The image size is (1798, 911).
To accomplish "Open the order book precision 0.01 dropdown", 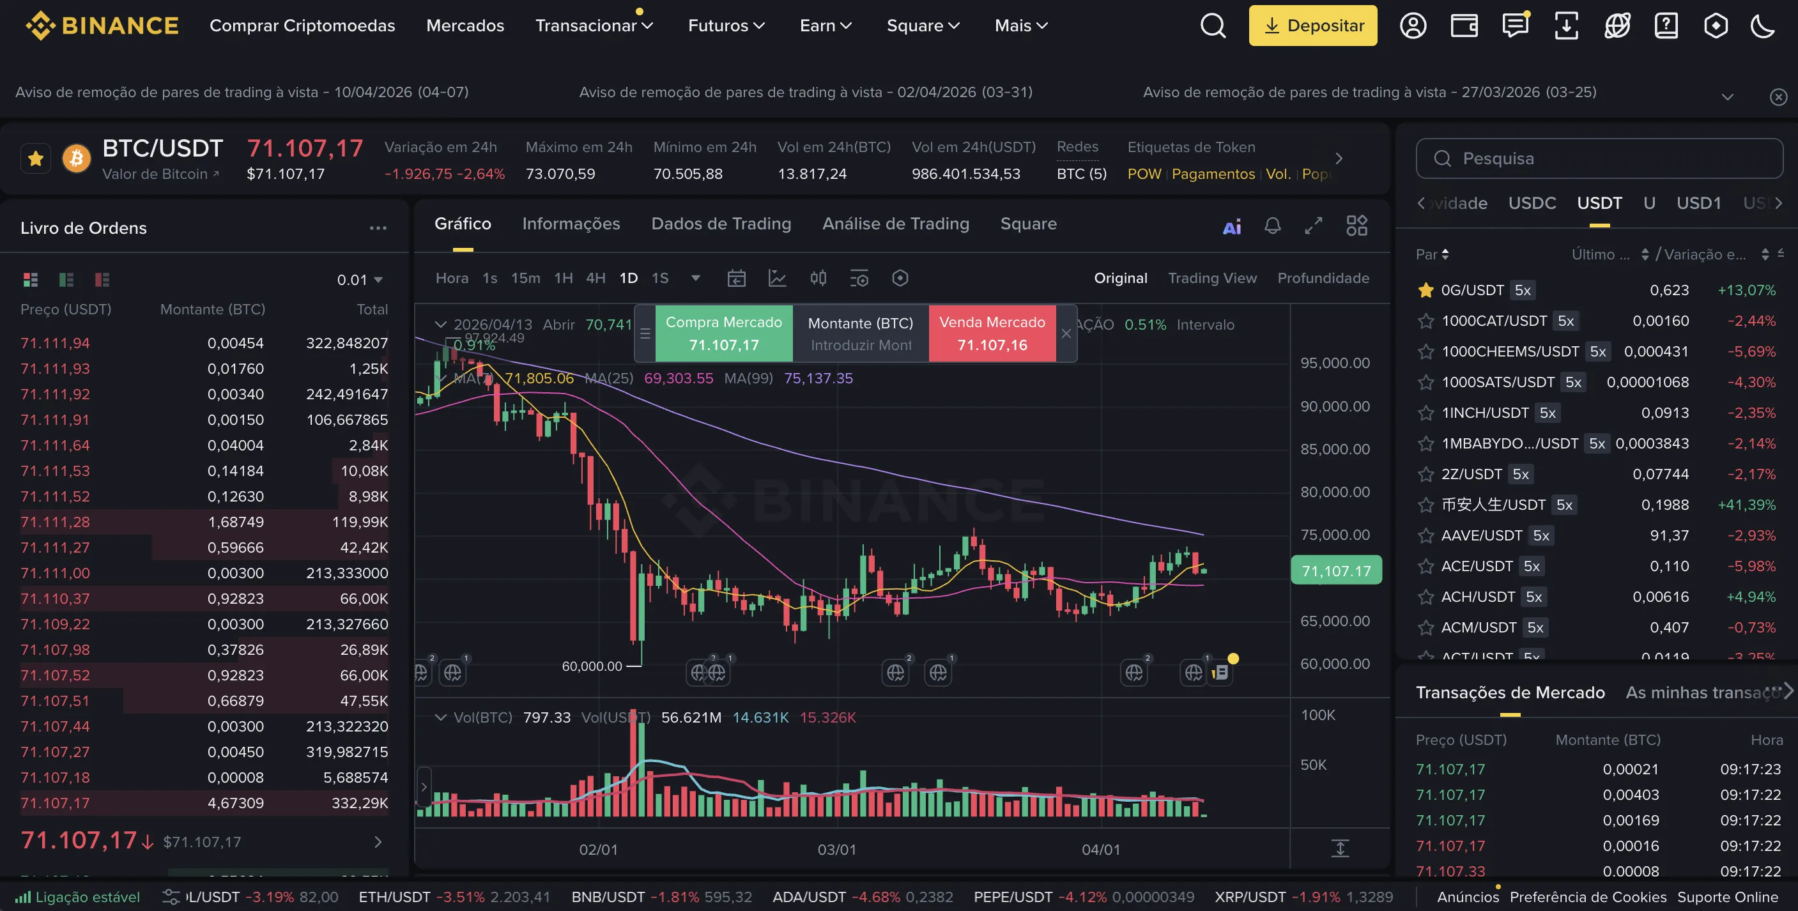I will coord(358,279).
